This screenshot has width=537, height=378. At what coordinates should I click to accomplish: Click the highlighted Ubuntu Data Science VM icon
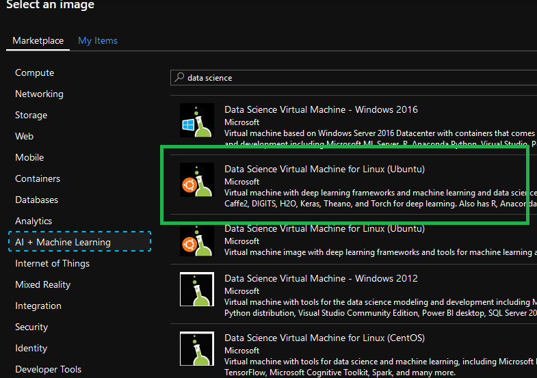[x=197, y=180]
